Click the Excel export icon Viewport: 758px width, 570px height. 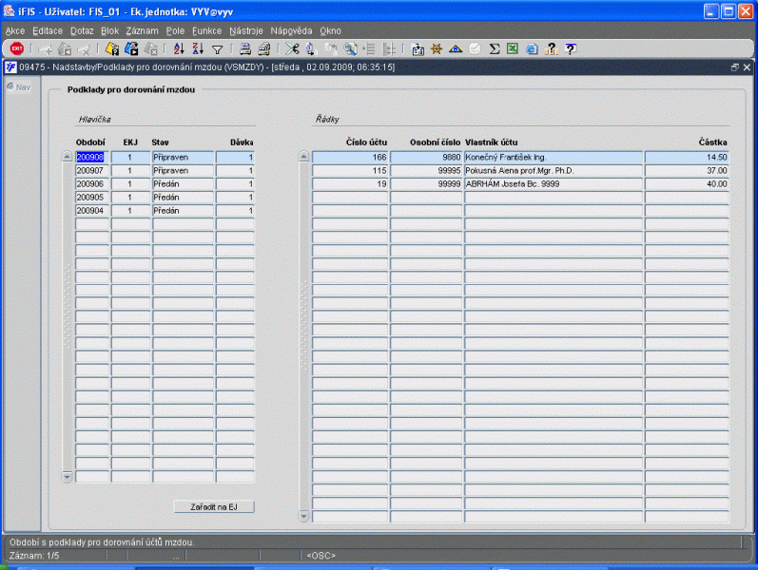coord(513,48)
